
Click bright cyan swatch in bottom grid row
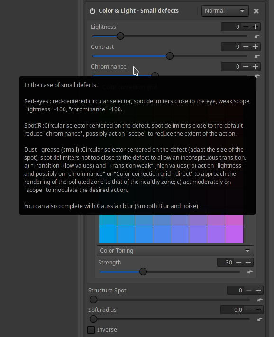click(108, 234)
